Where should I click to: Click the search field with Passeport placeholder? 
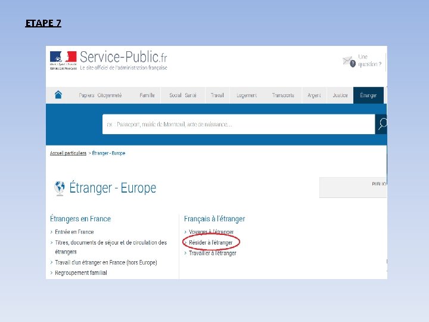tap(238, 124)
